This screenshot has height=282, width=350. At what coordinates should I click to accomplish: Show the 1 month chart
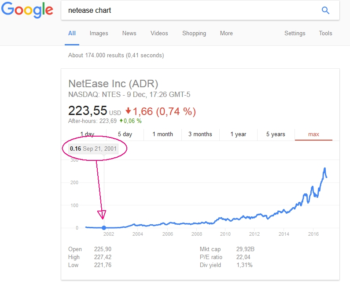pyautogui.click(x=162, y=134)
